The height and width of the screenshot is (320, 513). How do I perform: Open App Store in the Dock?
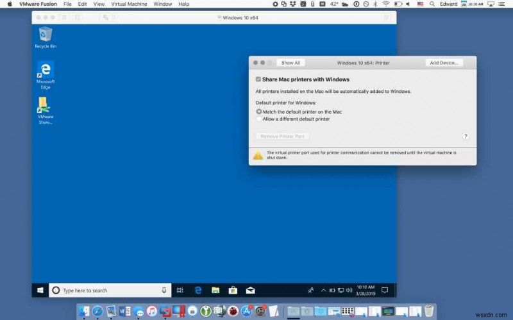pyautogui.click(x=247, y=311)
